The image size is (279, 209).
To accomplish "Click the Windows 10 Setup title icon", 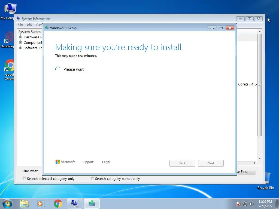I will pos(47,27).
